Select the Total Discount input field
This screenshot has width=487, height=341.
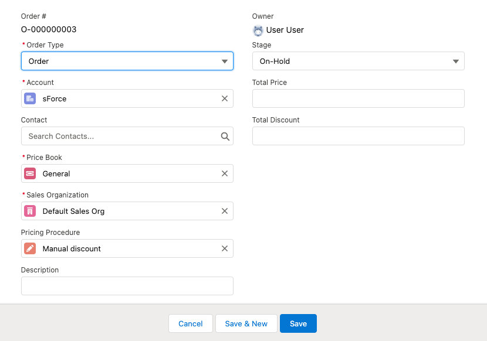[358, 136]
